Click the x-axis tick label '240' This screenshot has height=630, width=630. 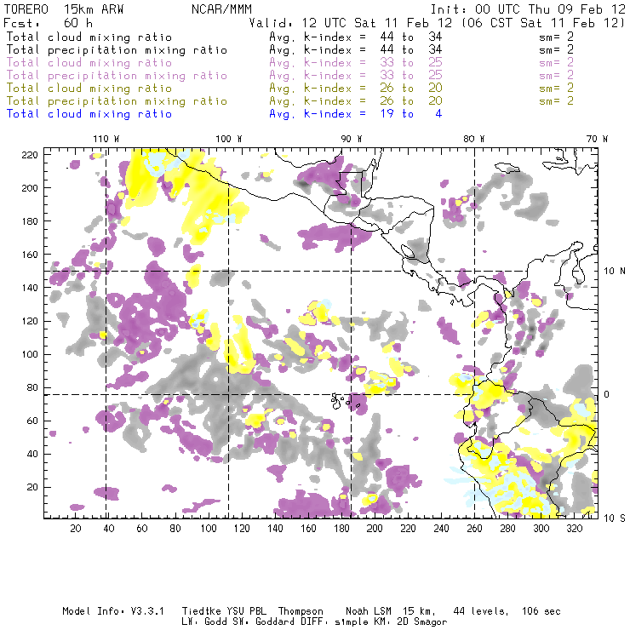pyautogui.click(x=441, y=529)
